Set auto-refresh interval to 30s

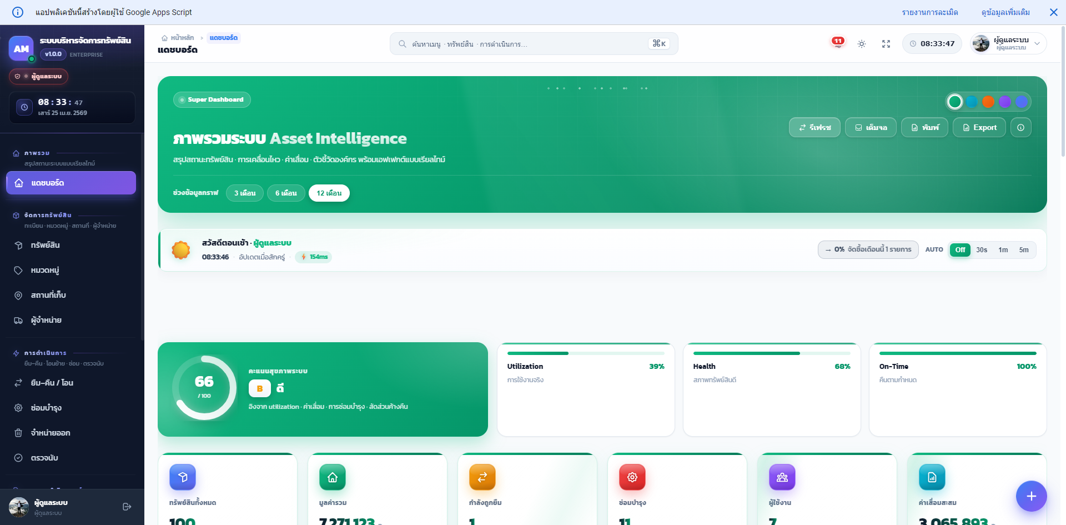[x=982, y=250]
